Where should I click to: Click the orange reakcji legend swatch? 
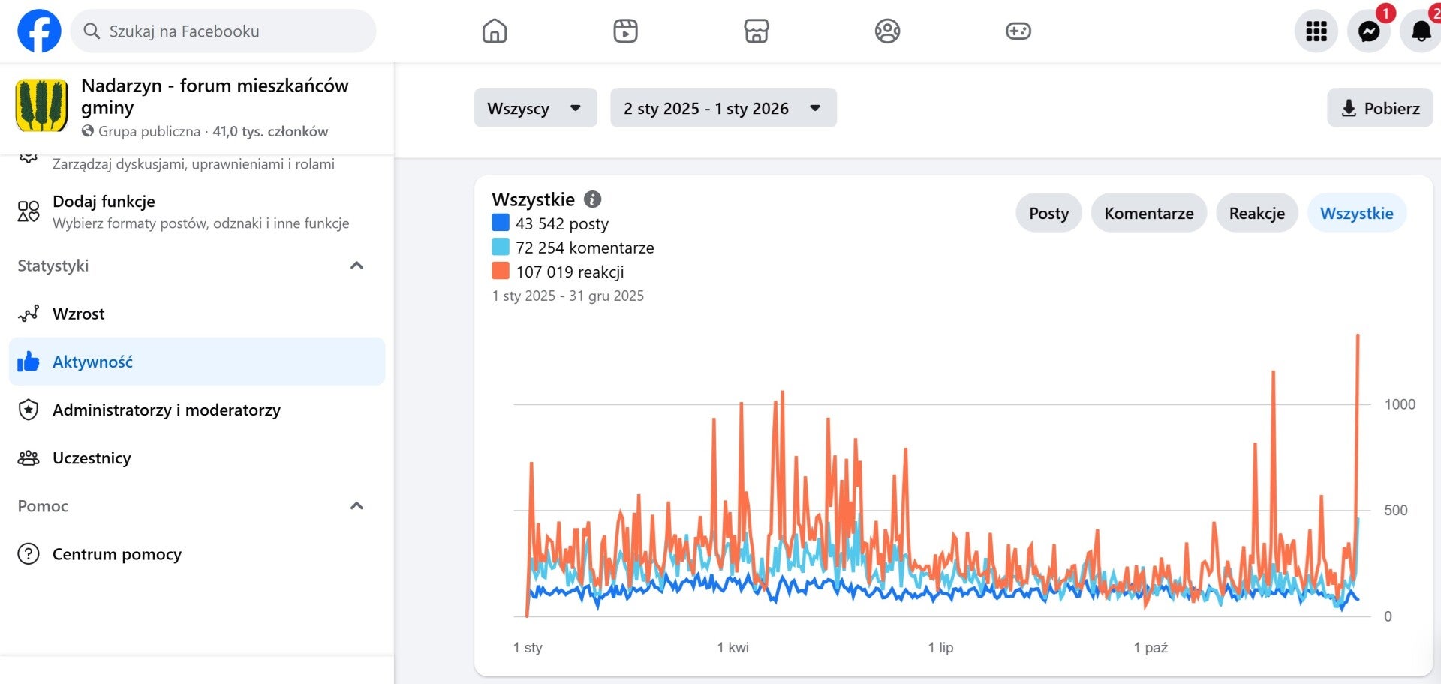501,271
